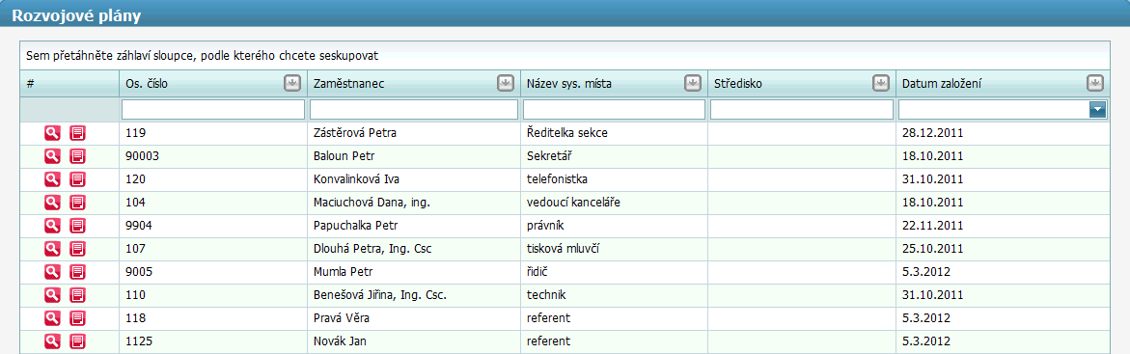Open magnifier icon for Papuchalka Petr
1130x354 pixels.
coord(52,226)
